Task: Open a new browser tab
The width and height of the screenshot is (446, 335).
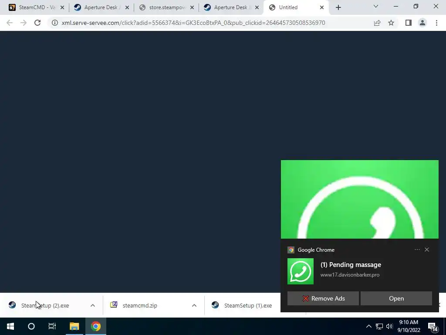Action: [x=338, y=8]
